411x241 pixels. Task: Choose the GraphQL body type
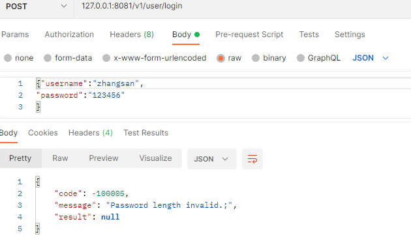point(300,58)
